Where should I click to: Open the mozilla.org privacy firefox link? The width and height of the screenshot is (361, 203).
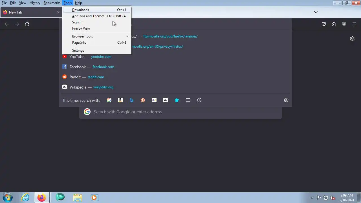click(157, 47)
